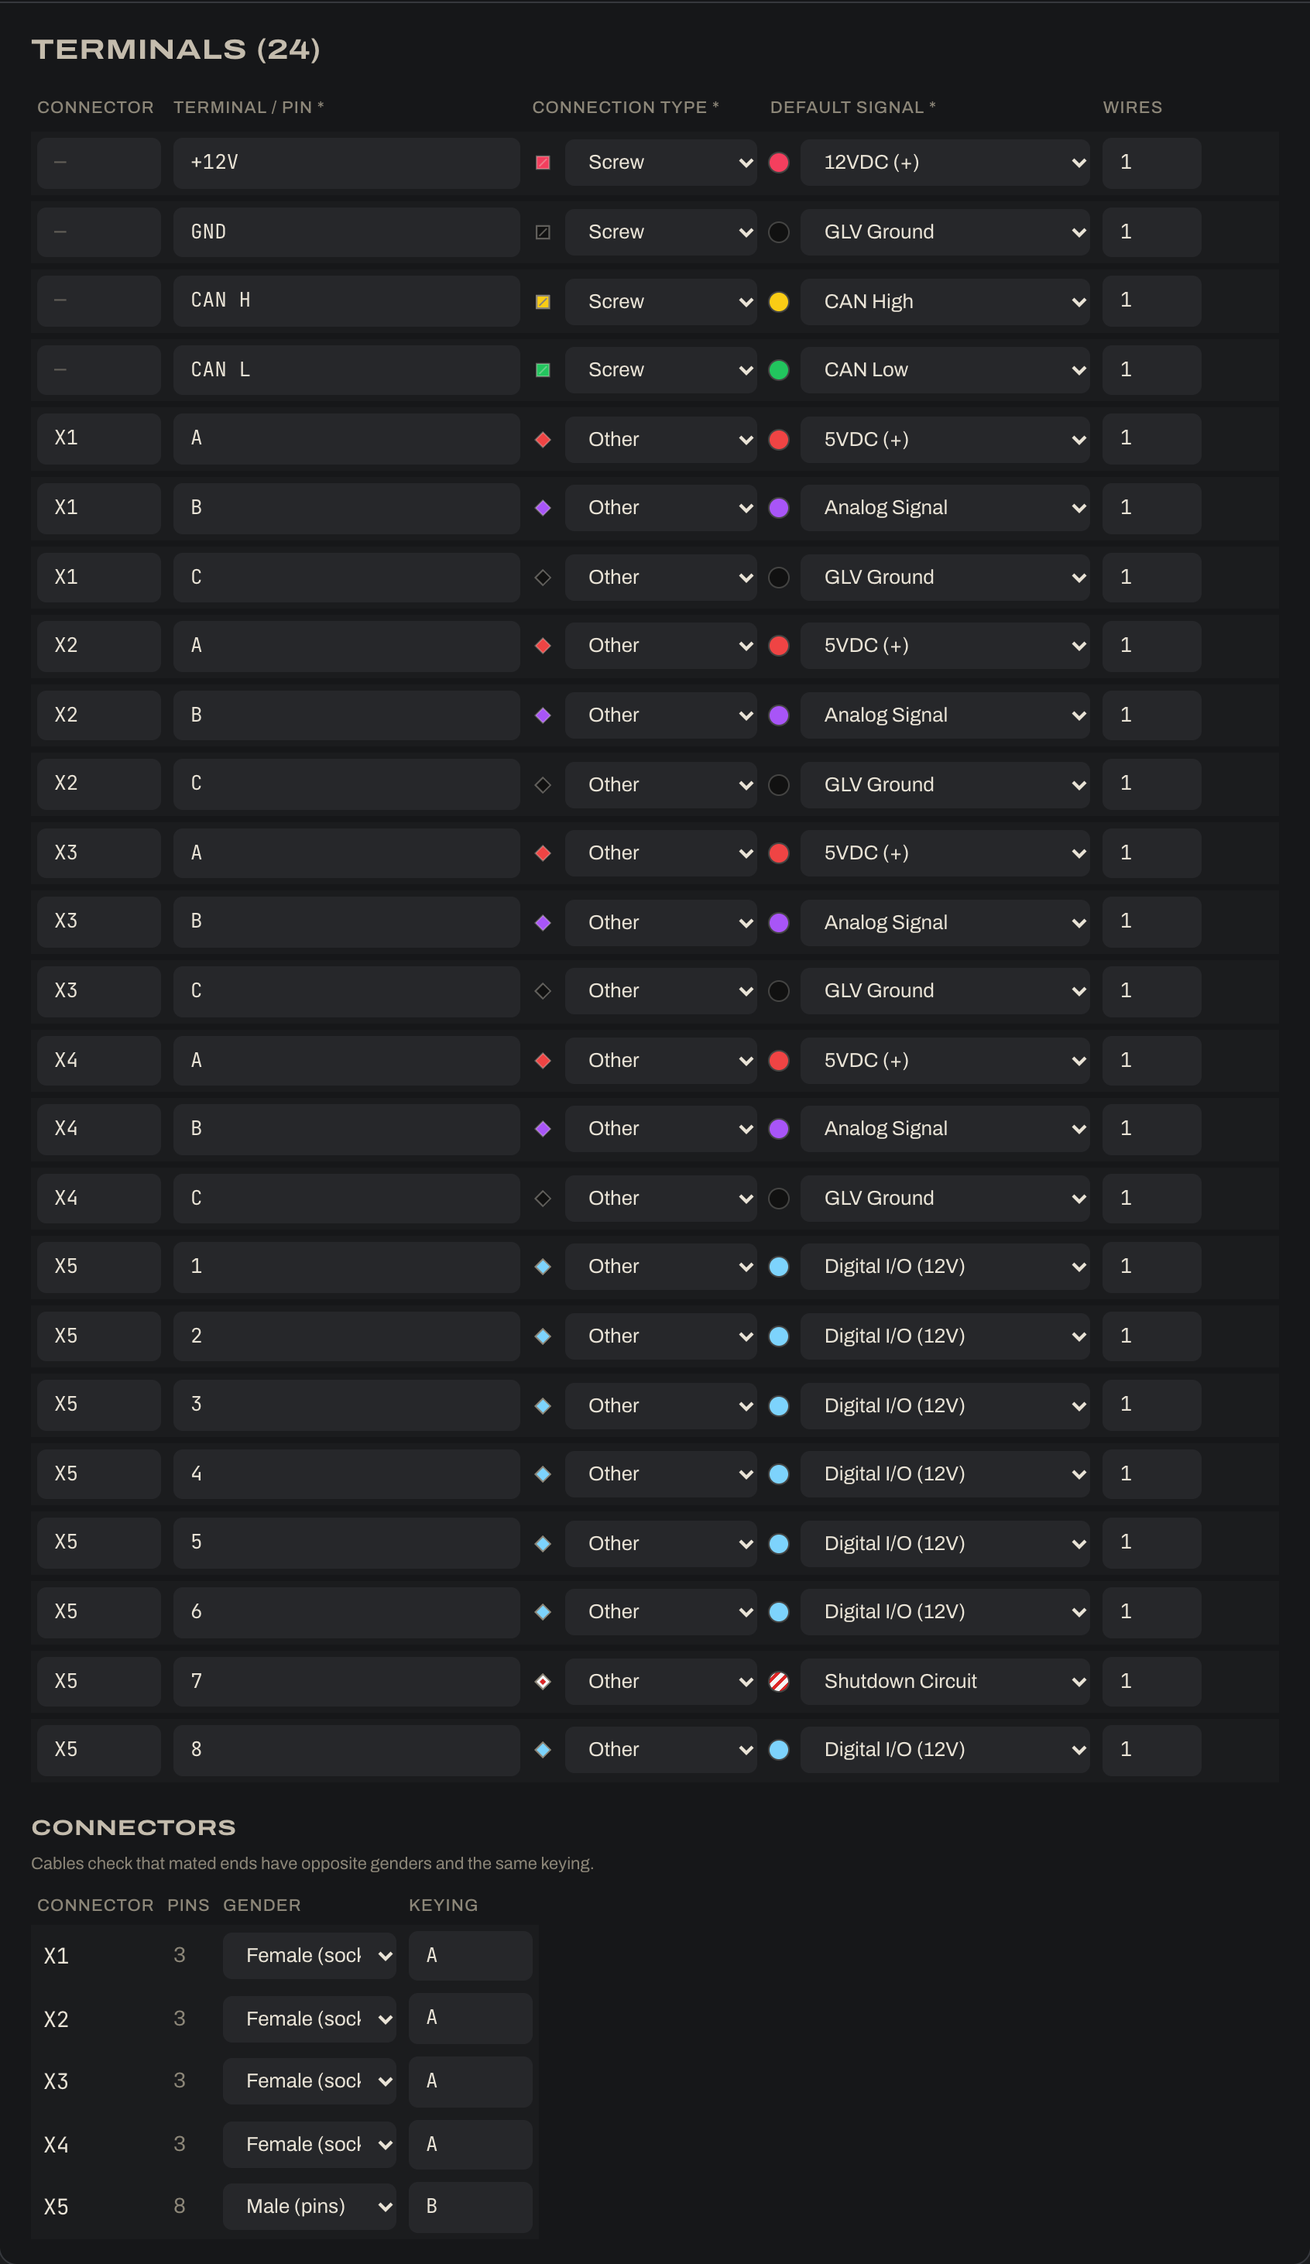Click the purple Analog Signal color dot for X4 B
The image size is (1310, 2264).
(x=779, y=1130)
